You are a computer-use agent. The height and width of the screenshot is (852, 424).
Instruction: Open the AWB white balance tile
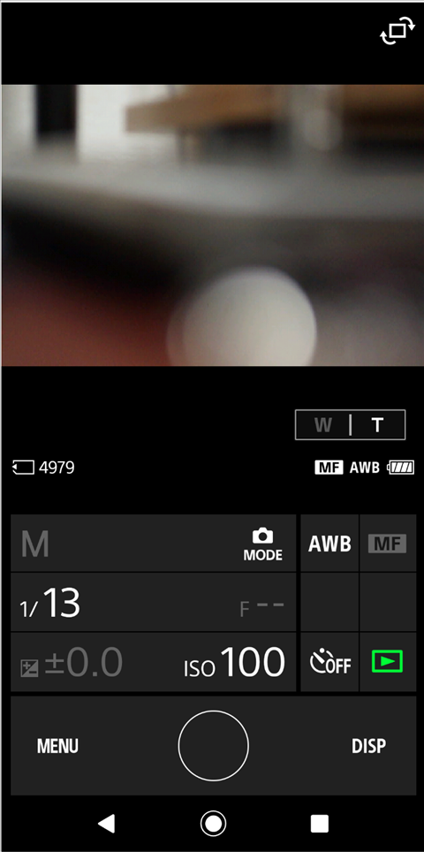329,544
